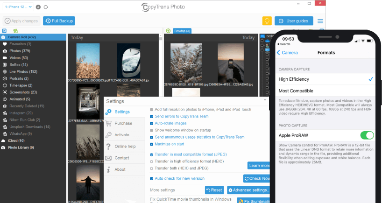Toggle Add full resolution photos checkbox
382x203 pixels.
pyautogui.click(x=151, y=110)
